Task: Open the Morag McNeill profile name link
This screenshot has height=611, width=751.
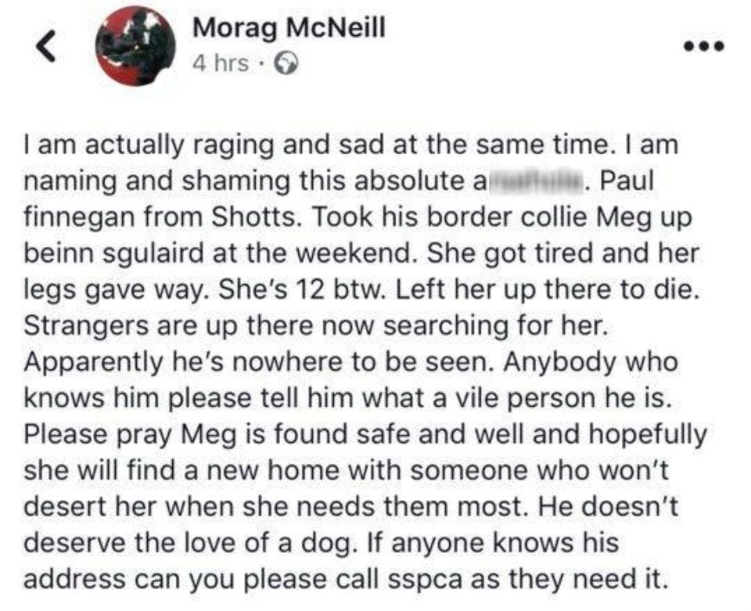Action: pyautogui.click(x=289, y=30)
